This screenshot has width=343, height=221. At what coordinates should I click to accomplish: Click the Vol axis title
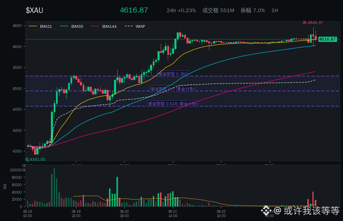[x=5, y=187]
